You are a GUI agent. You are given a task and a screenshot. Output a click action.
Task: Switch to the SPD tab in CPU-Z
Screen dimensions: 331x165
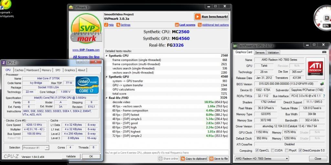point(58,70)
